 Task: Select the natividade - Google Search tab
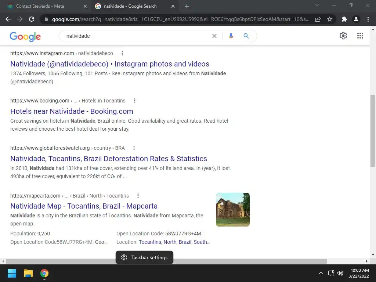[135, 7]
